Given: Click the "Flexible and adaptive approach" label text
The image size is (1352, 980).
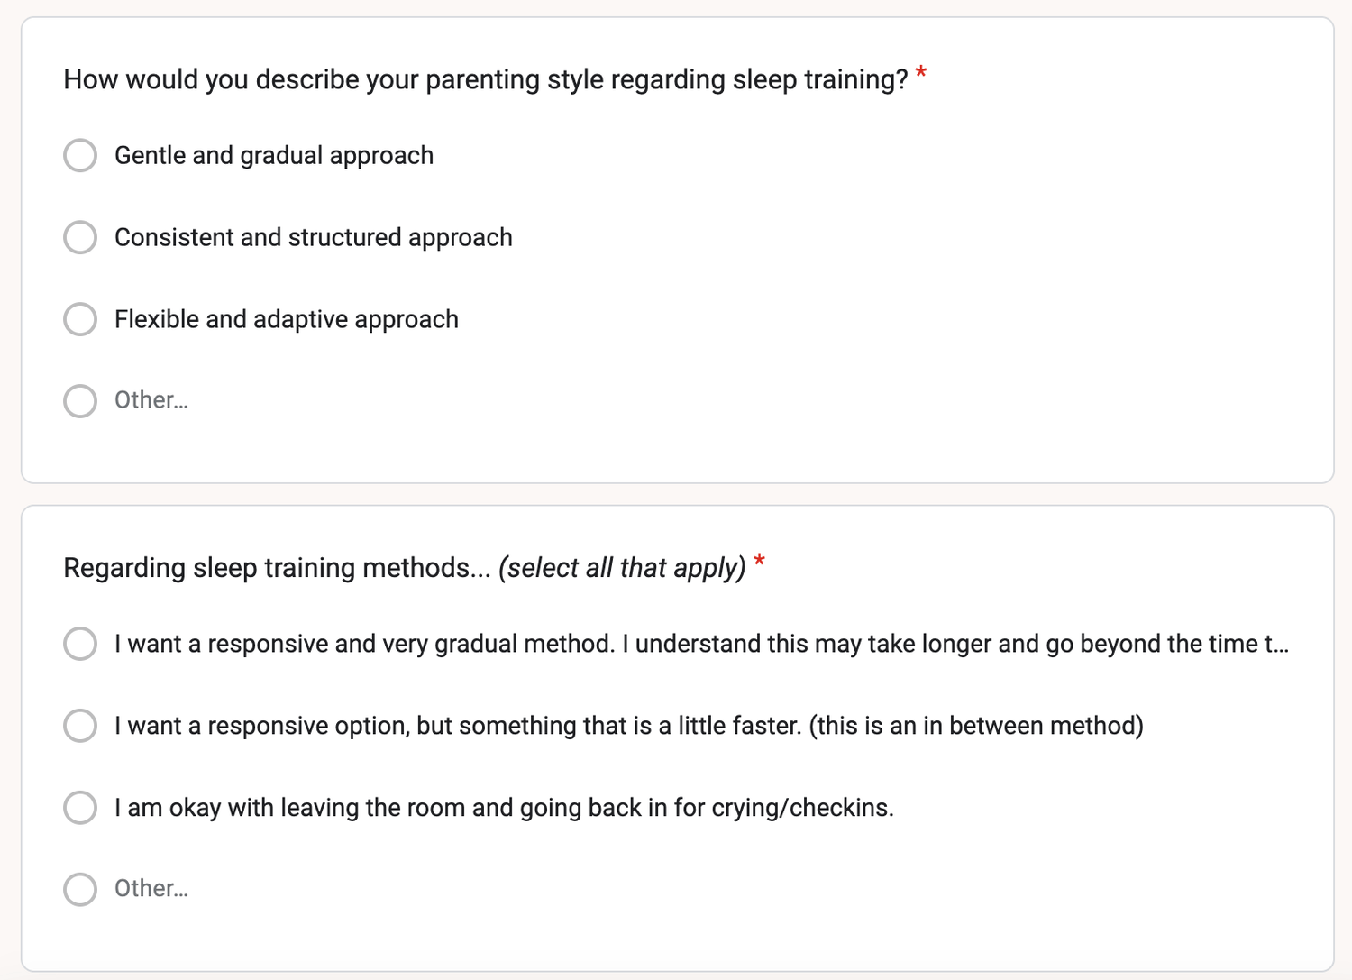Looking at the screenshot, I should click(286, 319).
